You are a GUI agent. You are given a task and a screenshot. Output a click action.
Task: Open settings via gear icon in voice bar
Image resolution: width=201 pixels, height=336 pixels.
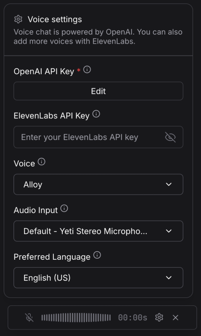[159, 317]
